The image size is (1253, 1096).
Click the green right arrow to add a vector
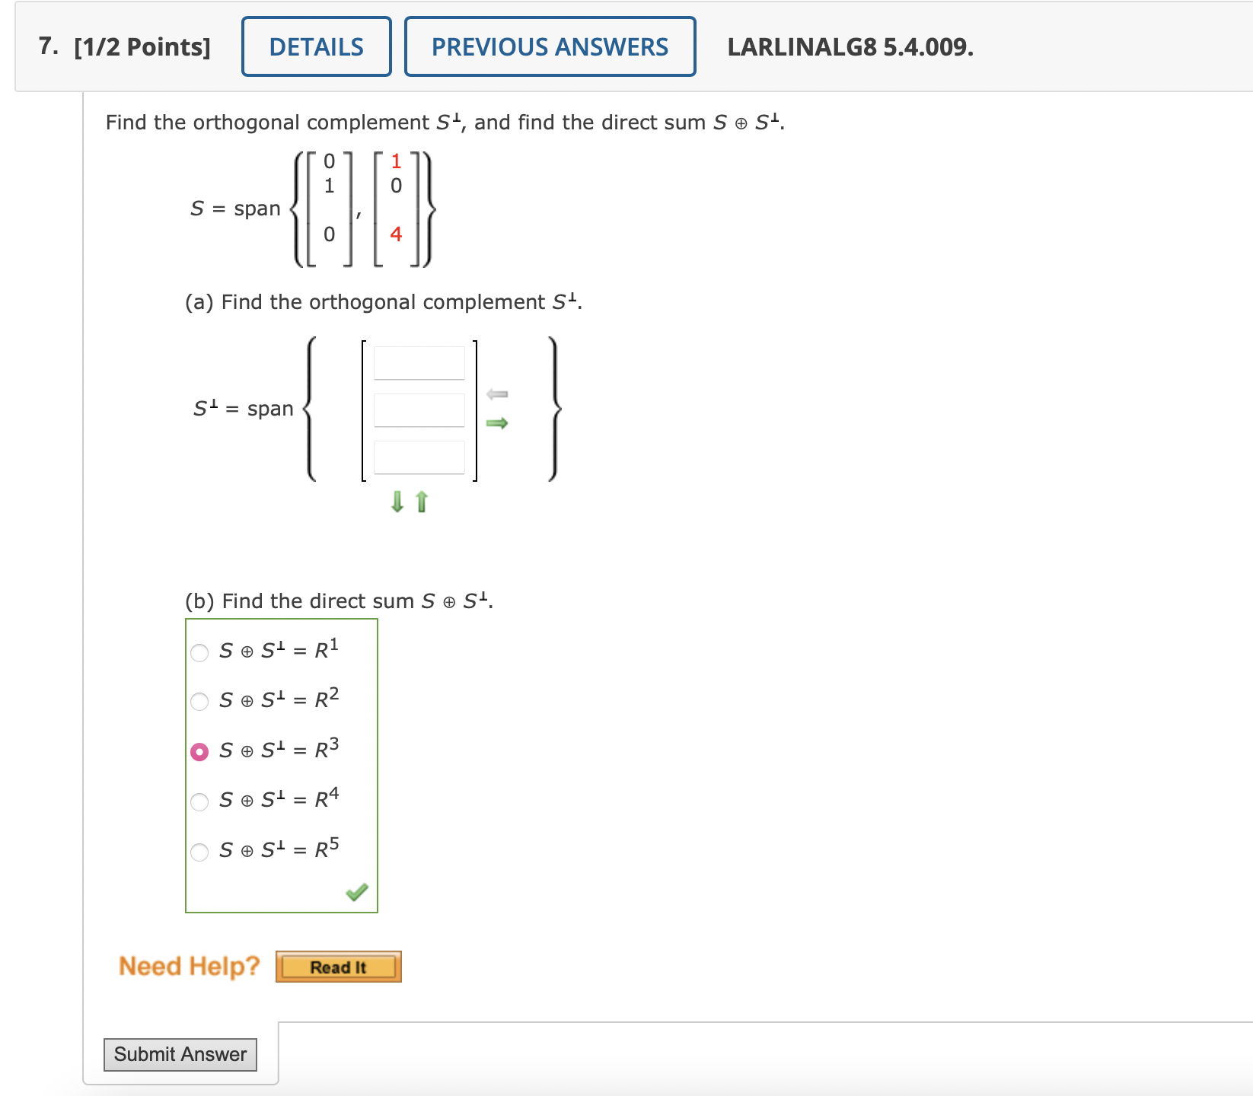[x=499, y=425]
